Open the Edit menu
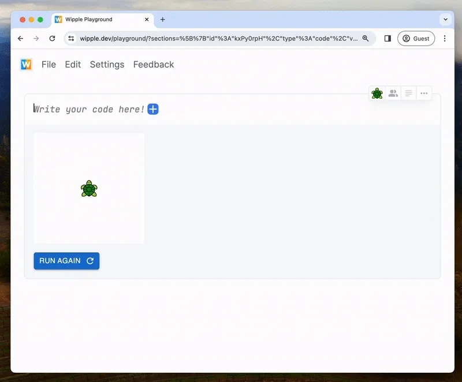This screenshot has width=462, height=382. 73,65
